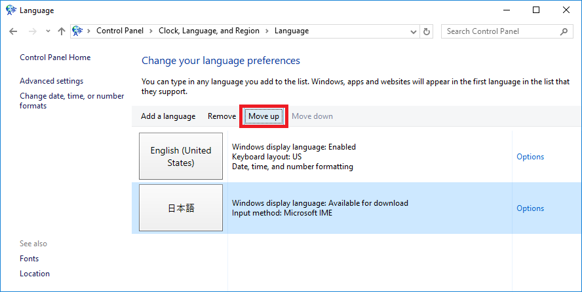Open Options for English (United States)
The width and height of the screenshot is (582, 292).
click(530, 157)
